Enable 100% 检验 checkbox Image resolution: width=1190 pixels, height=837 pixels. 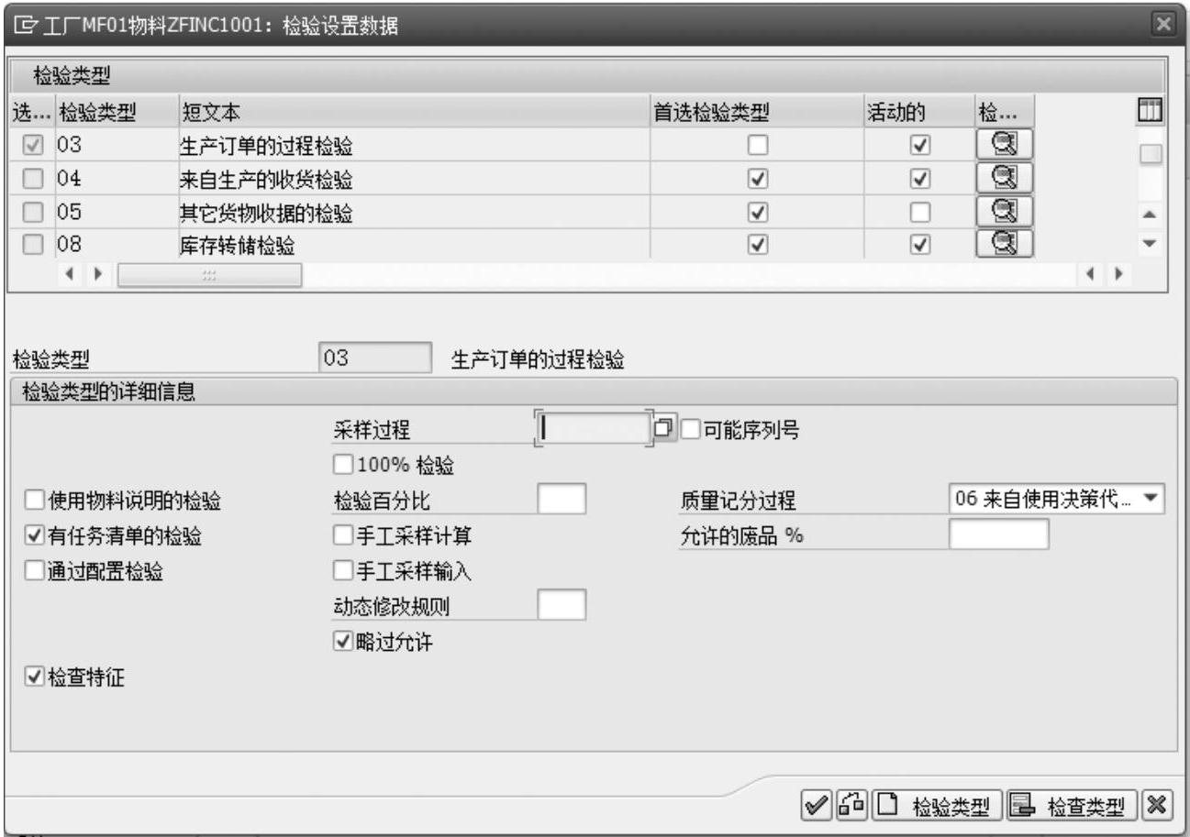tap(342, 466)
